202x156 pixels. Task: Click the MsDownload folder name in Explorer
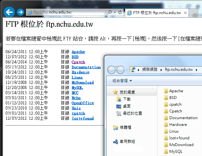[x=182, y=145]
